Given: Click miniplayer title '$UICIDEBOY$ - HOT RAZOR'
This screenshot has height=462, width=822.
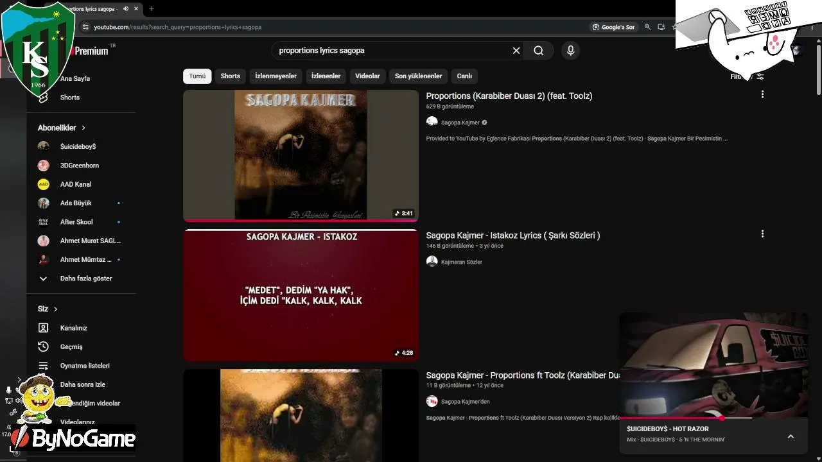Looking at the screenshot, I should pyautogui.click(x=668, y=429).
